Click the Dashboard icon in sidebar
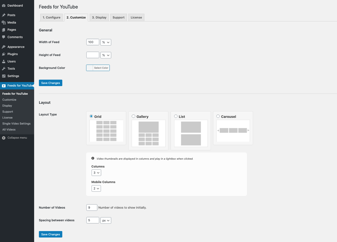The width and height of the screenshot is (337, 242). [4, 6]
